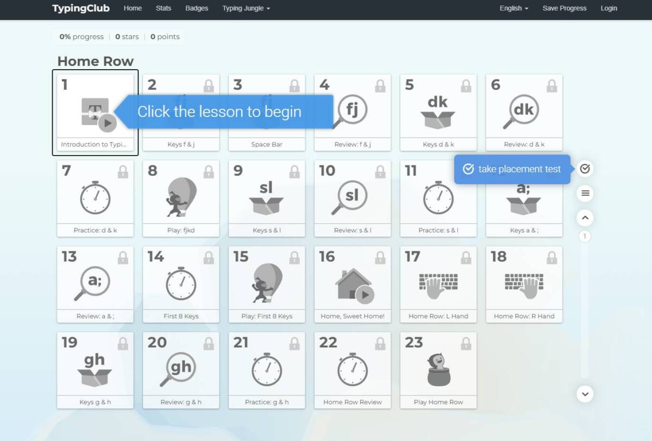Image resolution: width=652 pixels, height=441 pixels.
Task: Click the right hand keyboard icon, lesson 18
Action: (523, 285)
